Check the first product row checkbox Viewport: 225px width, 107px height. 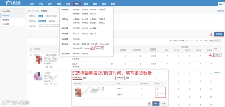click(x=31, y=55)
